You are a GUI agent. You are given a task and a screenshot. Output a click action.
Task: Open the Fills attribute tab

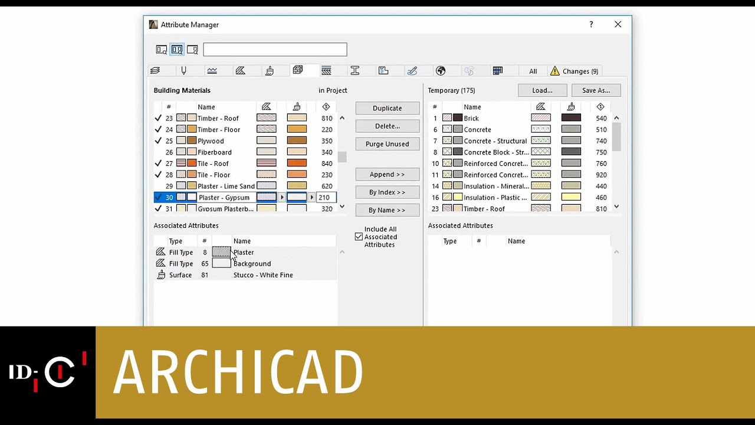[x=241, y=71]
